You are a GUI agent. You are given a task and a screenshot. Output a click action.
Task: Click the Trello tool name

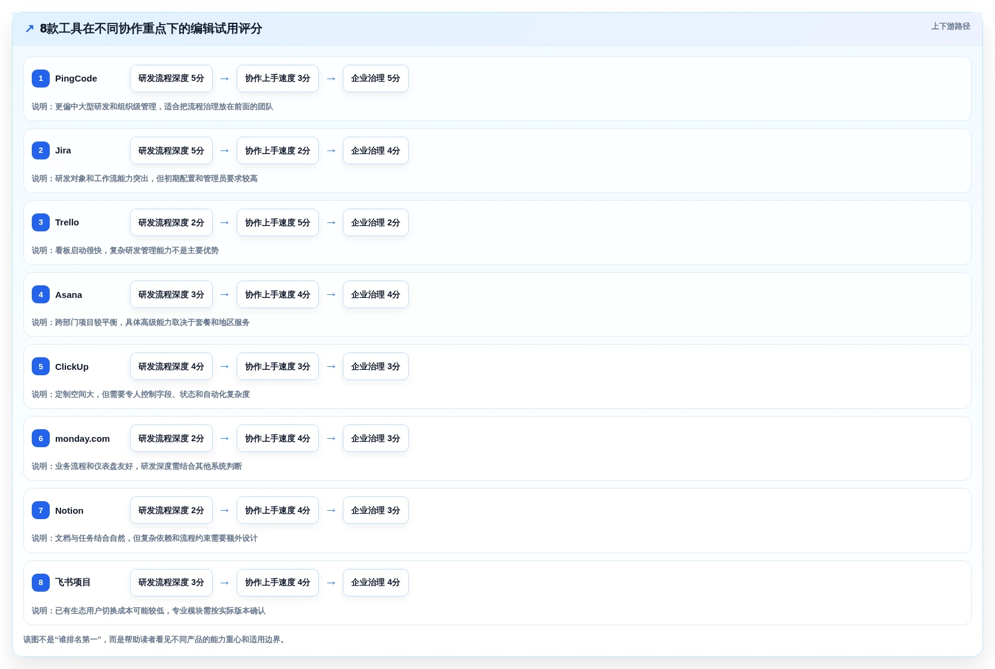tap(67, 222)
